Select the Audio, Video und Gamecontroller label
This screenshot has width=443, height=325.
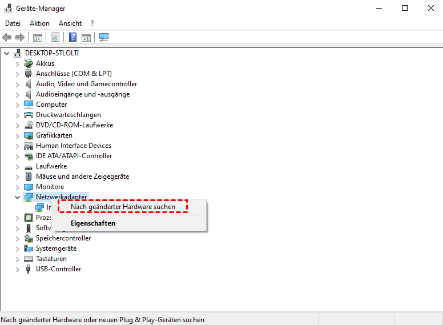click(x=86, y=84)
